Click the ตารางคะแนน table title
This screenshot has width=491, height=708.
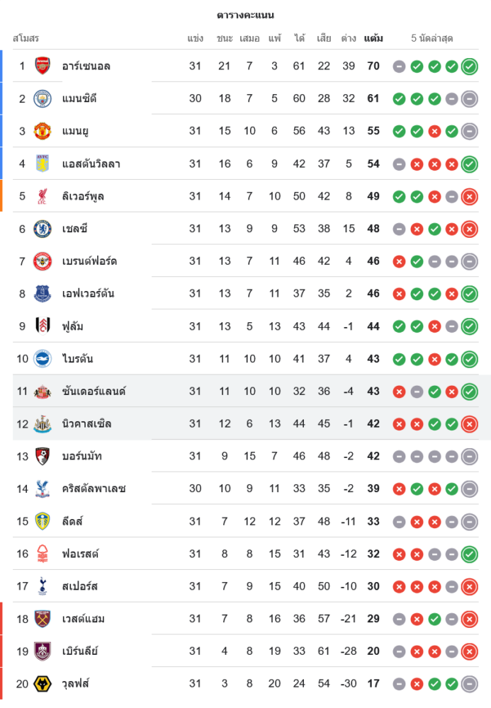245,15
